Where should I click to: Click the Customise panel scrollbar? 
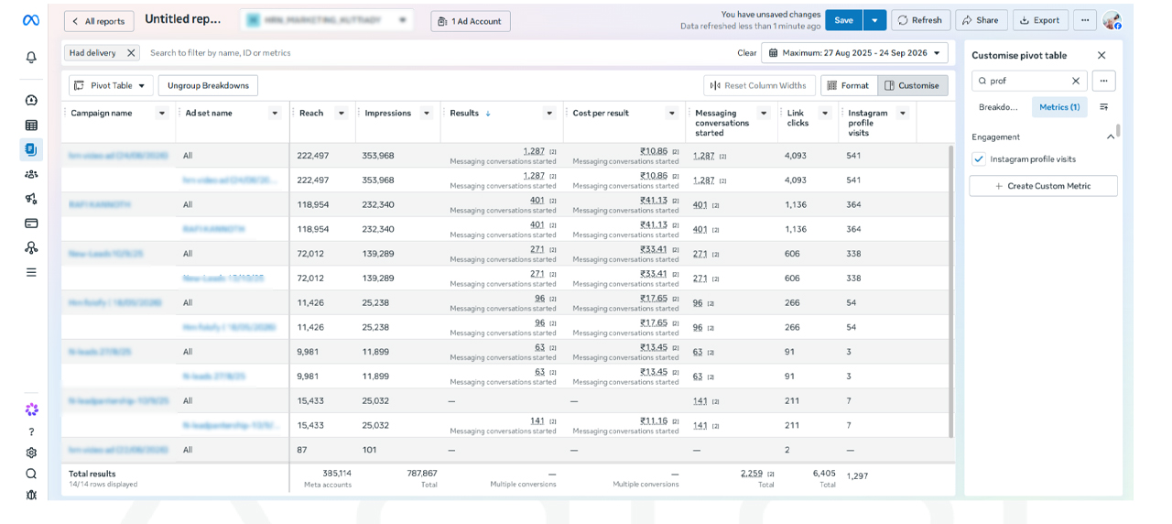[x=1118, y=131]
